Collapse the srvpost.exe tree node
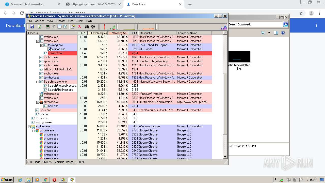Image resolution: width=325 pixels, height=183 pixels. [38, 102]
